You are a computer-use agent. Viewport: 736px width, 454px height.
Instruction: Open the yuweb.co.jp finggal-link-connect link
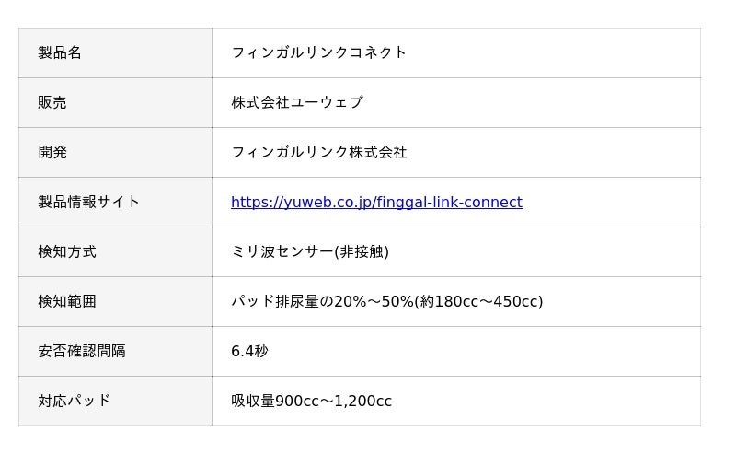(376, 203)
